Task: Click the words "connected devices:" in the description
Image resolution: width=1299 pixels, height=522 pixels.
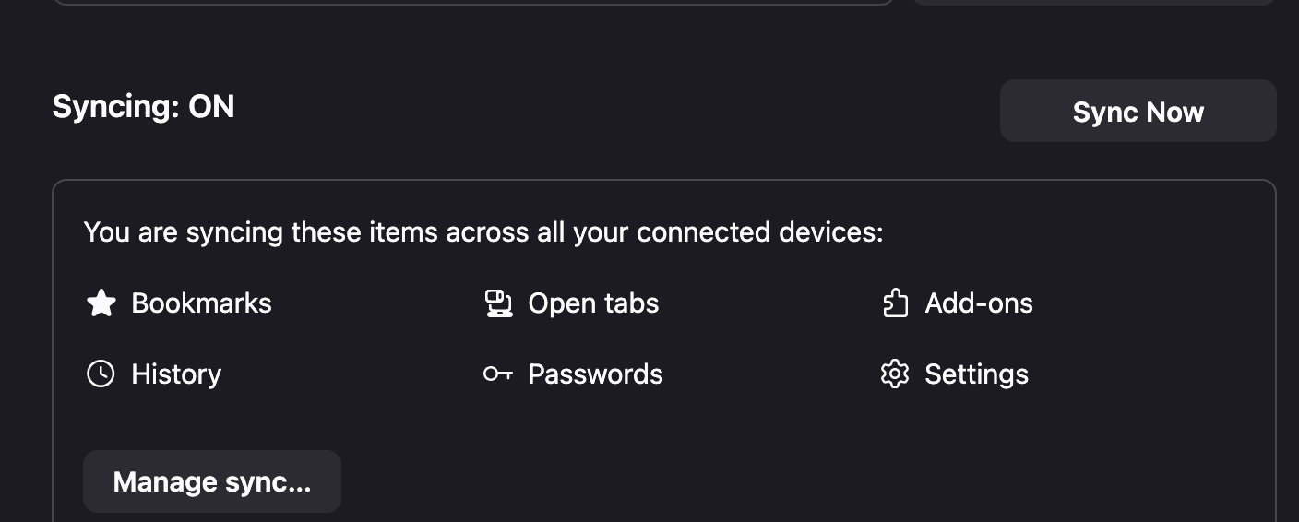Action: click(x=759, y=231)
